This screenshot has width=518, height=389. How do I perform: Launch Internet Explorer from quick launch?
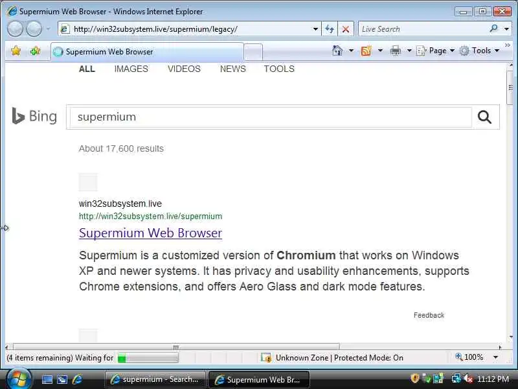77,379
